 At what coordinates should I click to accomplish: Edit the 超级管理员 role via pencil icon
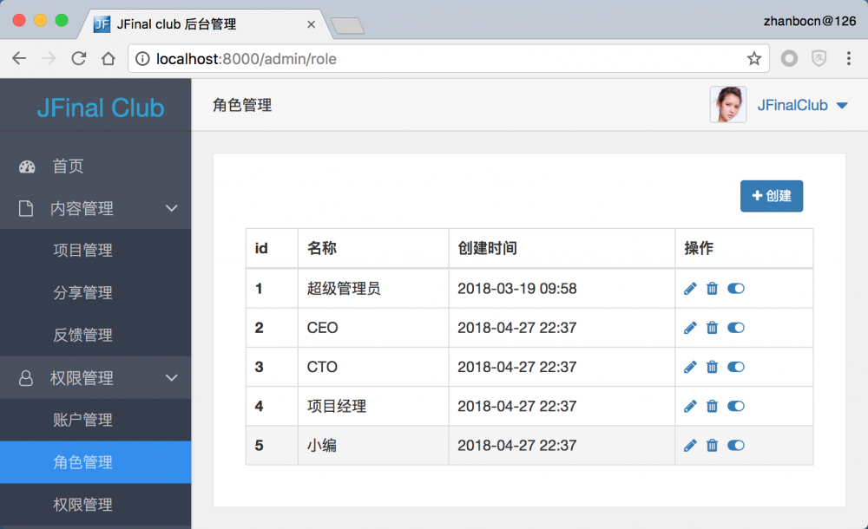(x=690, y=288)
